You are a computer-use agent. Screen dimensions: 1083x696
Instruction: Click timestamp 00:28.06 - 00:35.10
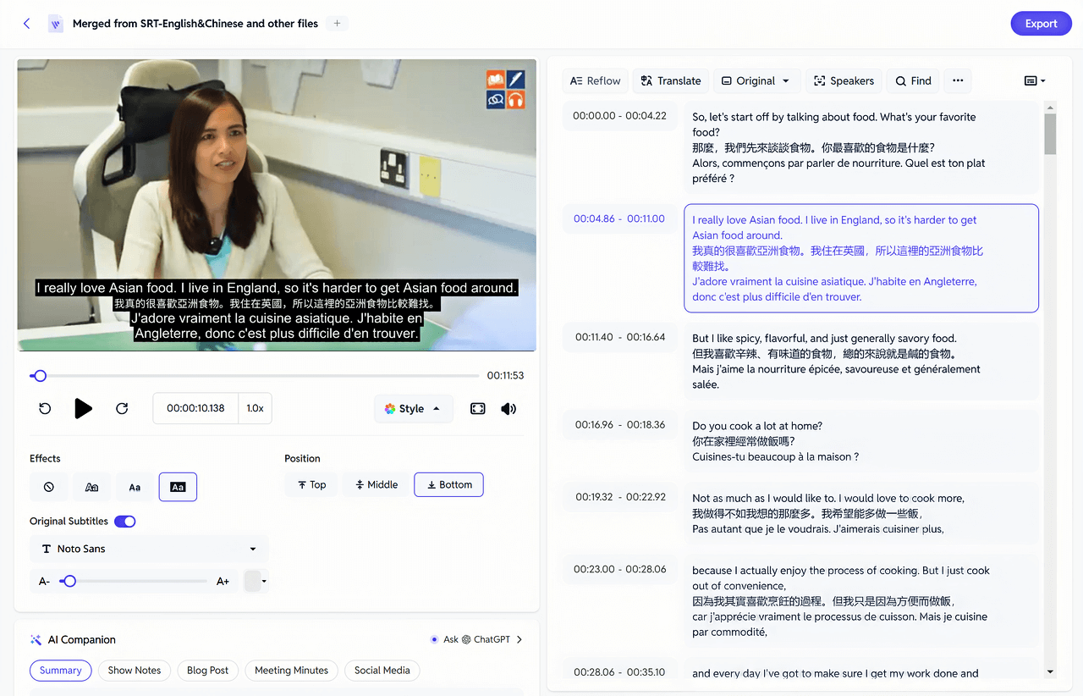(619, 672)
